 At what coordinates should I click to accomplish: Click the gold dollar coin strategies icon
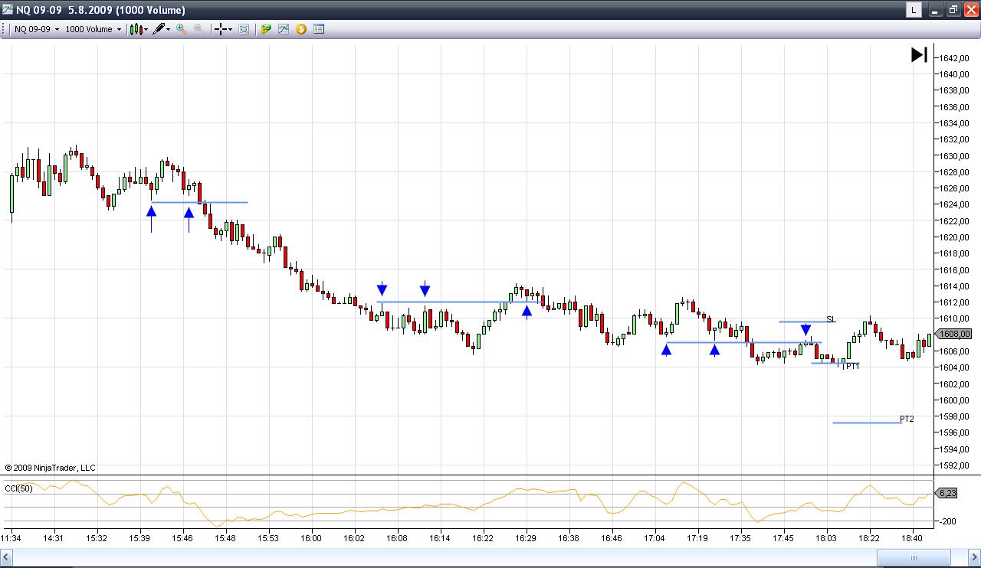(301, 29)
